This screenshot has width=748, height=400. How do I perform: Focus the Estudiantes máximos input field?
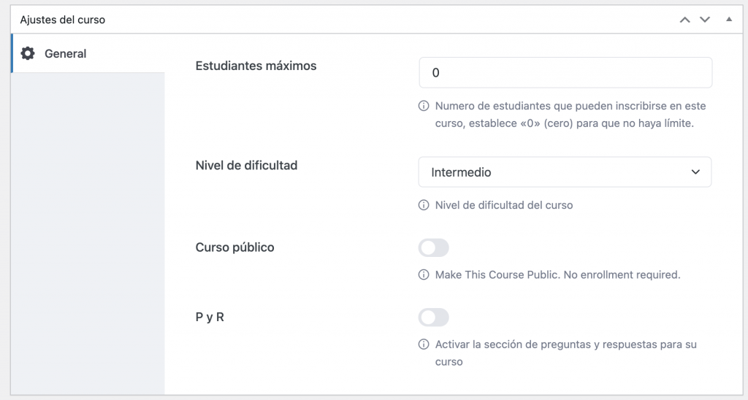point(565,73)
